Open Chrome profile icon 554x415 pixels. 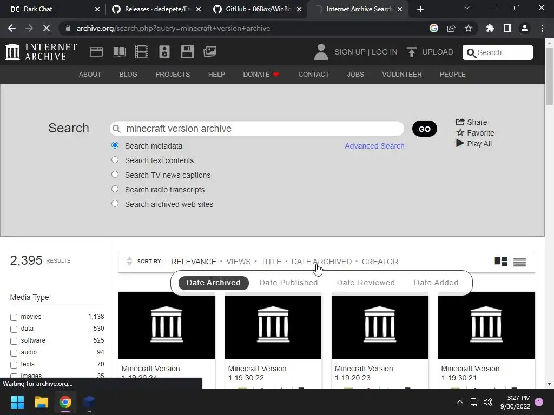click(x=525, y=28)
